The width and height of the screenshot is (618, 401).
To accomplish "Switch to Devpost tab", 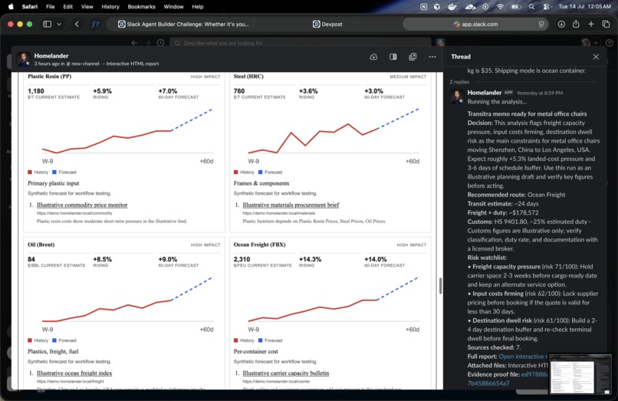I will [x=327, y=24].
